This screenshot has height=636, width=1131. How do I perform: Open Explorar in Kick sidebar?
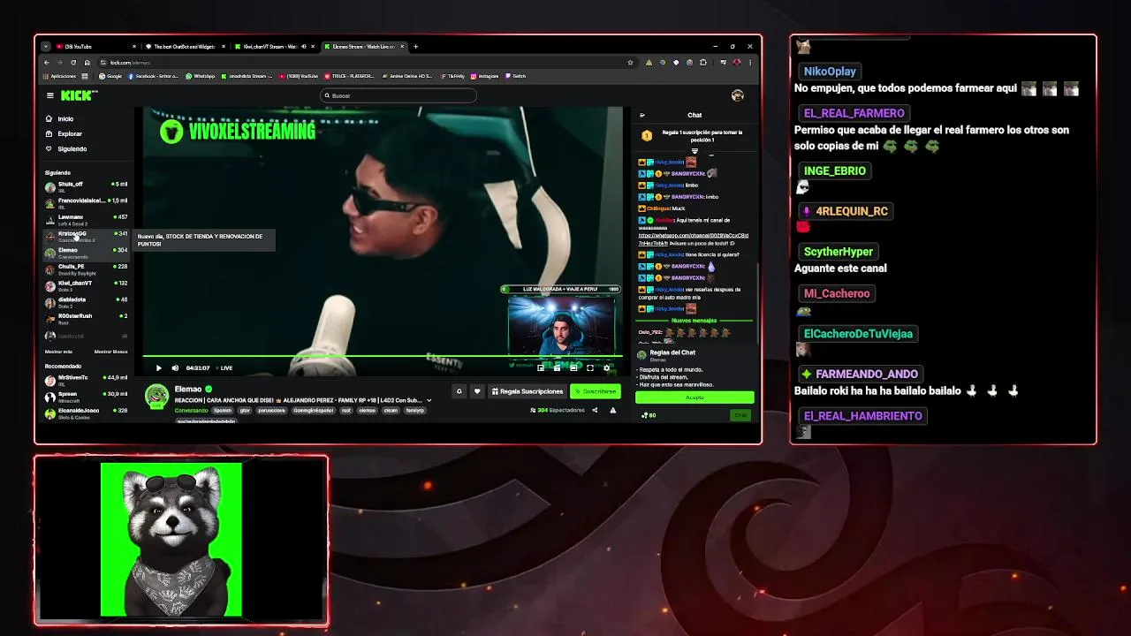tap(70, 133)
